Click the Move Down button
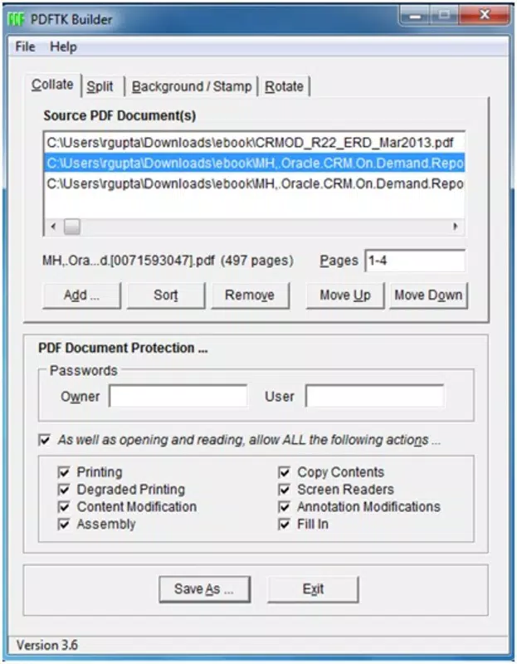This screenshot has height=664, width=517. tap(428, 295)
